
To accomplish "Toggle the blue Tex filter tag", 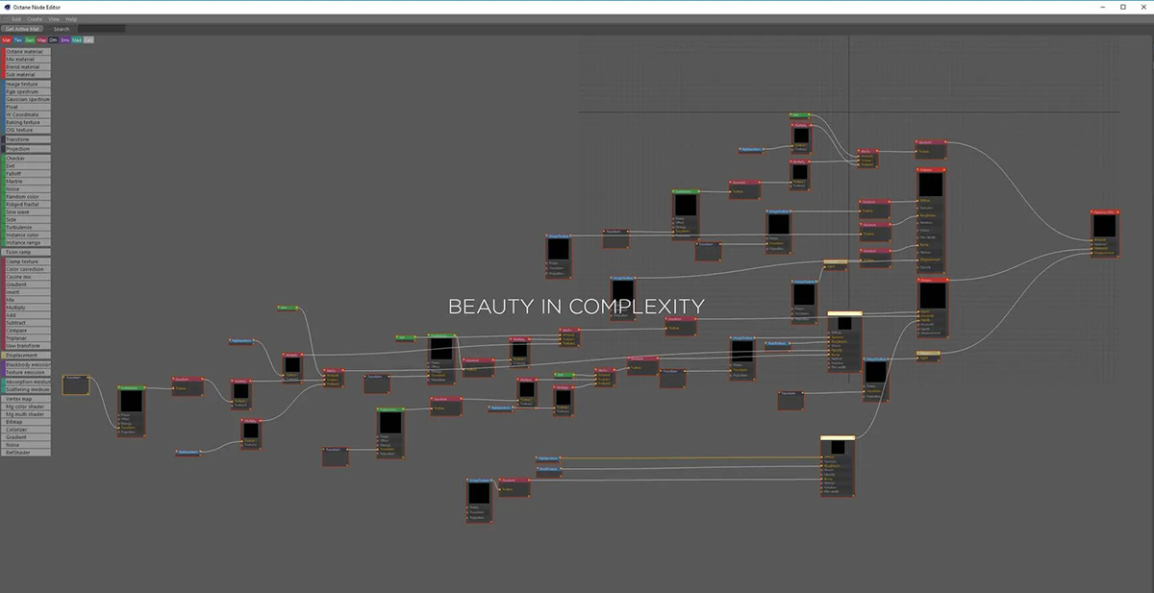I will [18, 40].
